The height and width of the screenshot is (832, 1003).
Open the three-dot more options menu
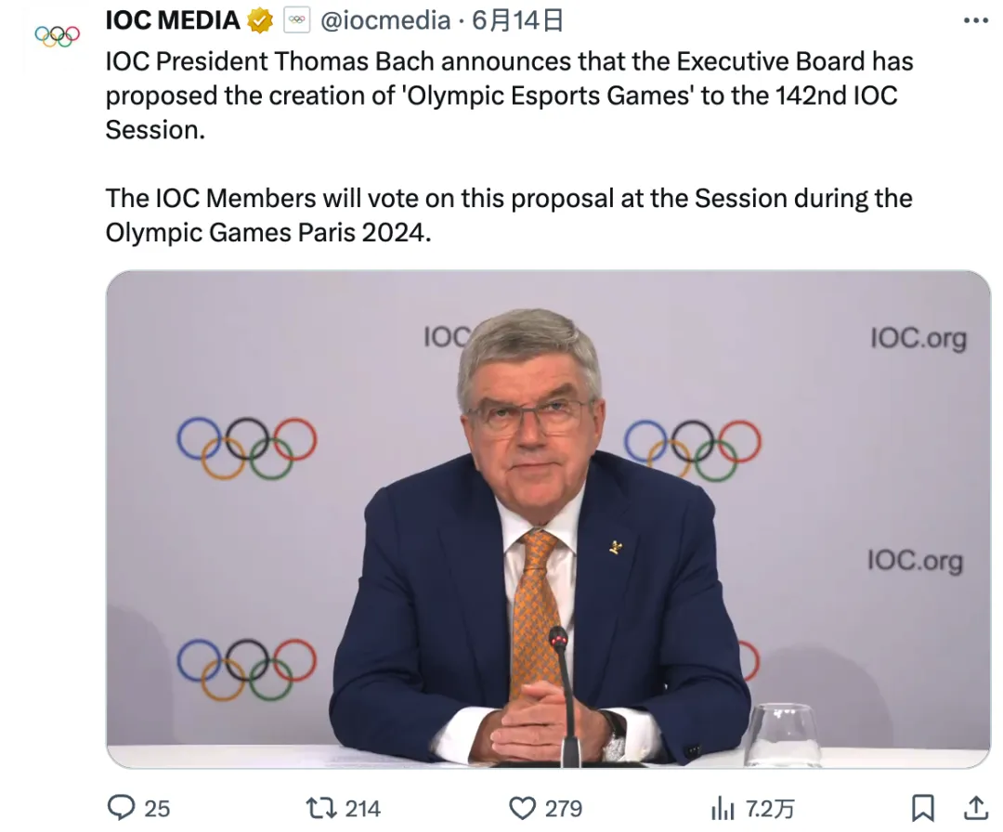(976, 19)
